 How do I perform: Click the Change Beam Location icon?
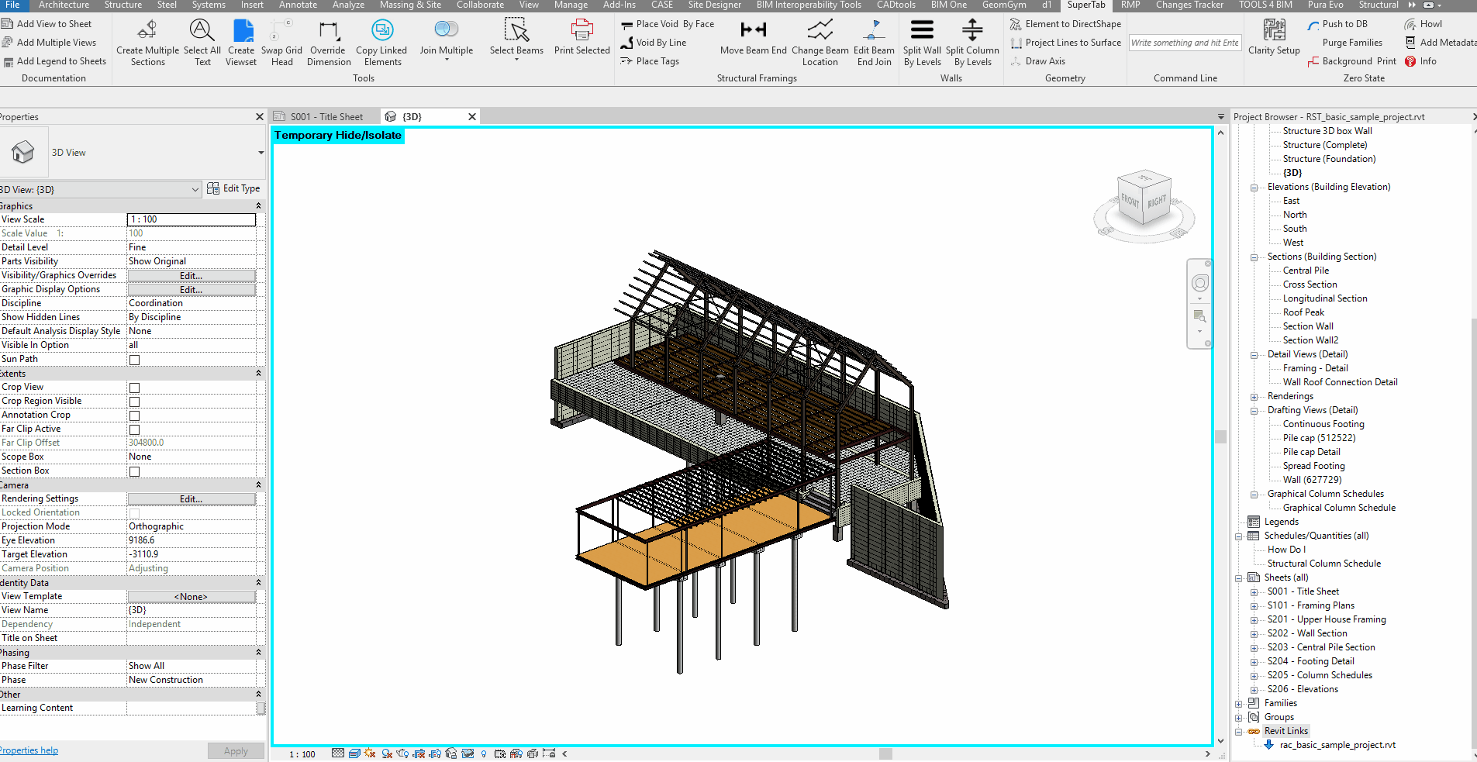coord(820,30)
